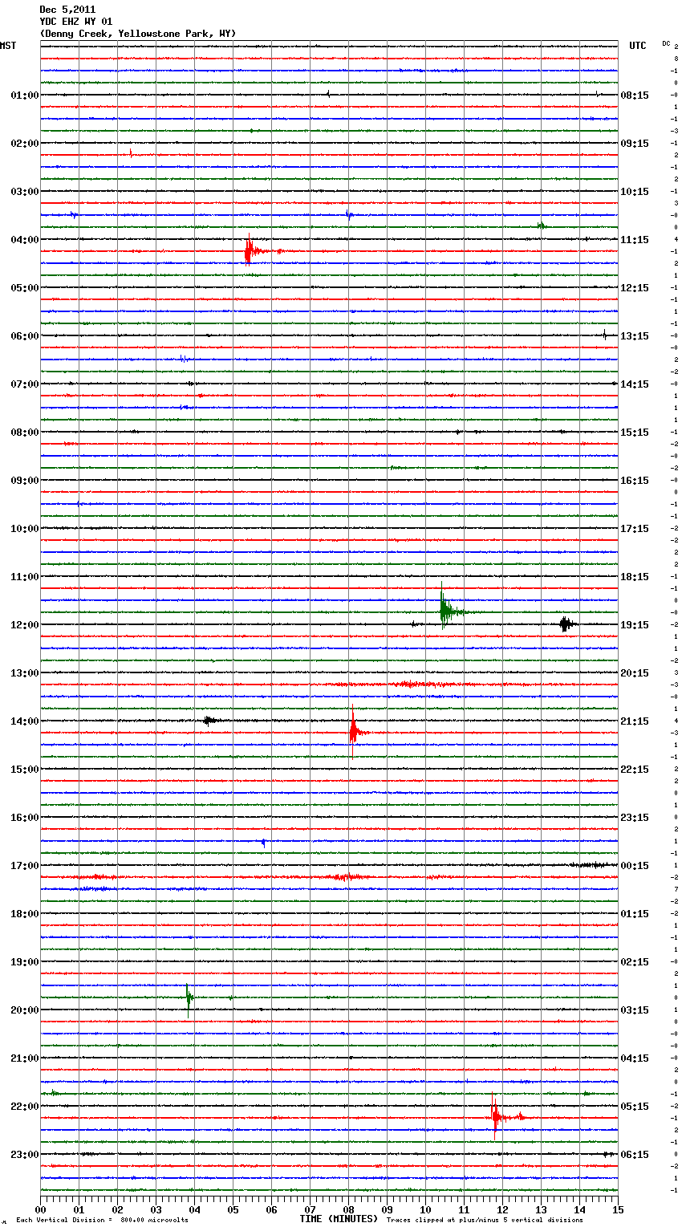
Task: Click the "23:15" UTC time label
Action: point(635,818)
